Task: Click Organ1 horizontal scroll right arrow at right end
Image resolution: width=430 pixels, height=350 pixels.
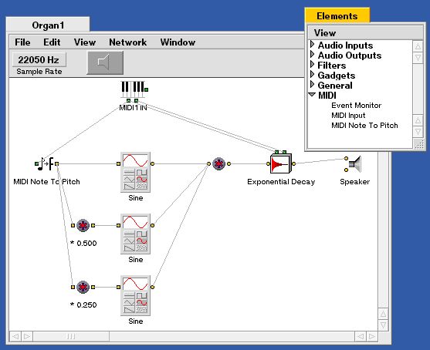Action: point(372,336)
